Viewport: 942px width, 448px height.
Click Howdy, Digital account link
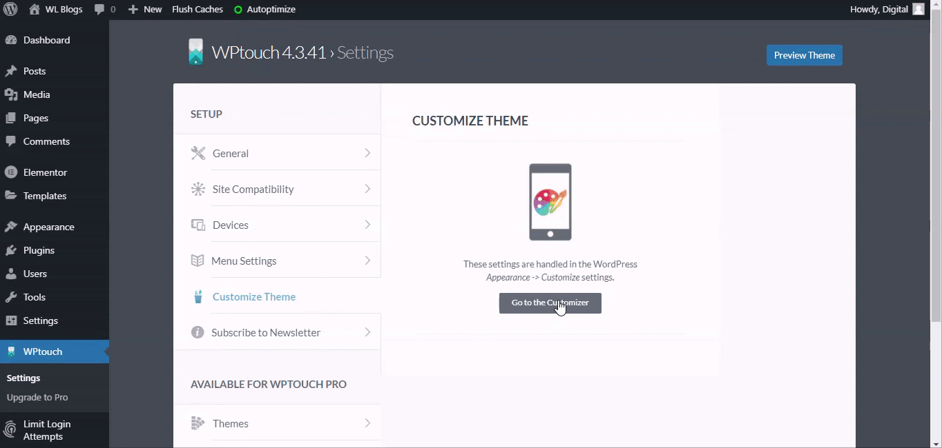coord(879,10)
